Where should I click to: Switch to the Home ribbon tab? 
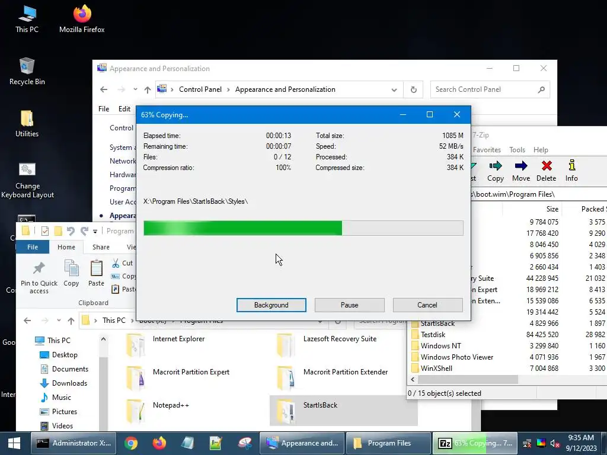click(66, 247)
